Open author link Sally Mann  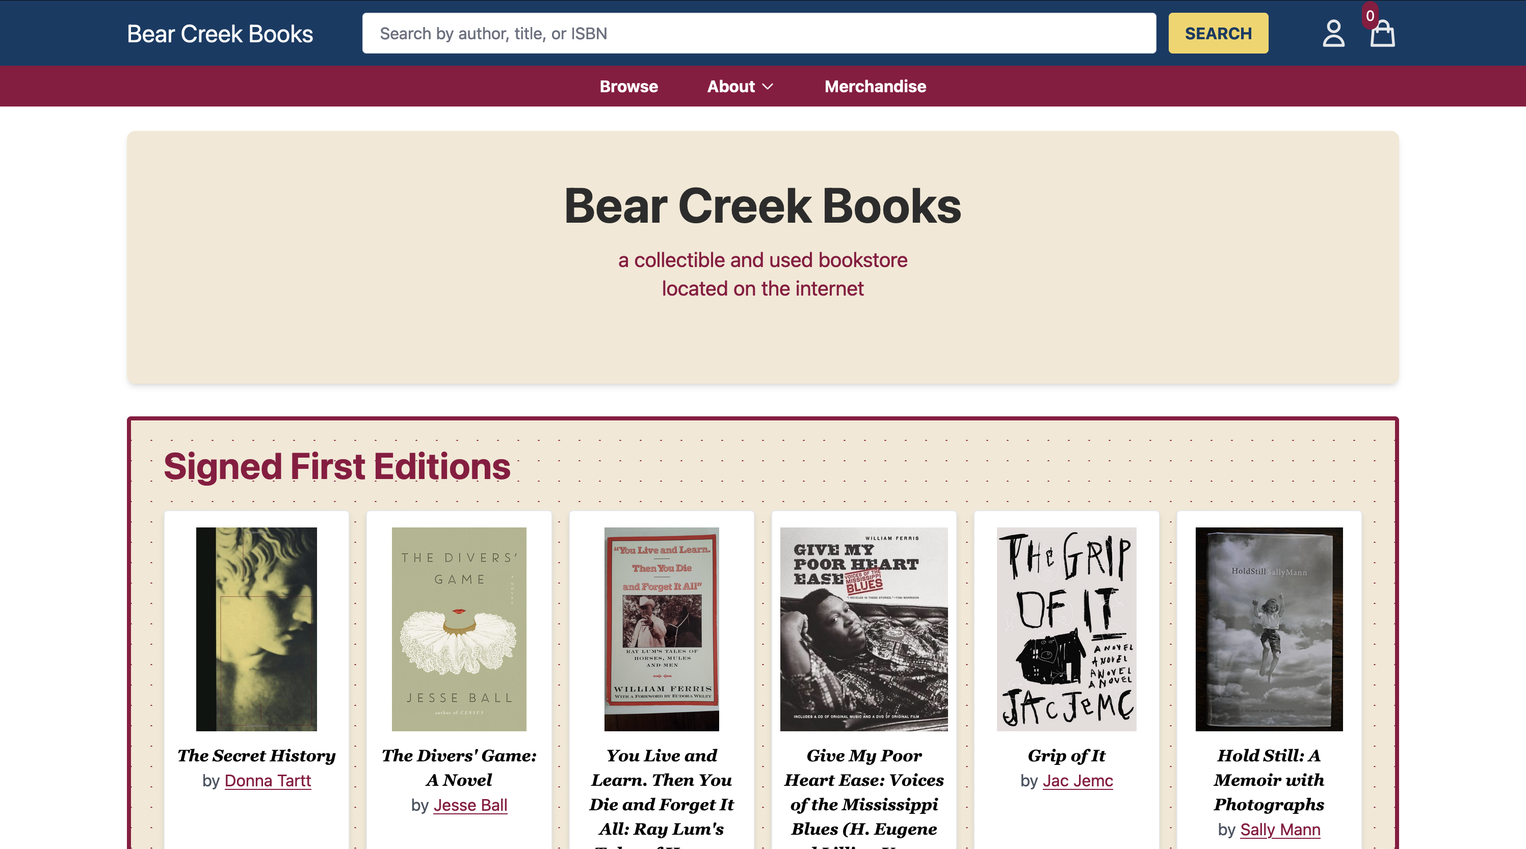[1280, 829]
